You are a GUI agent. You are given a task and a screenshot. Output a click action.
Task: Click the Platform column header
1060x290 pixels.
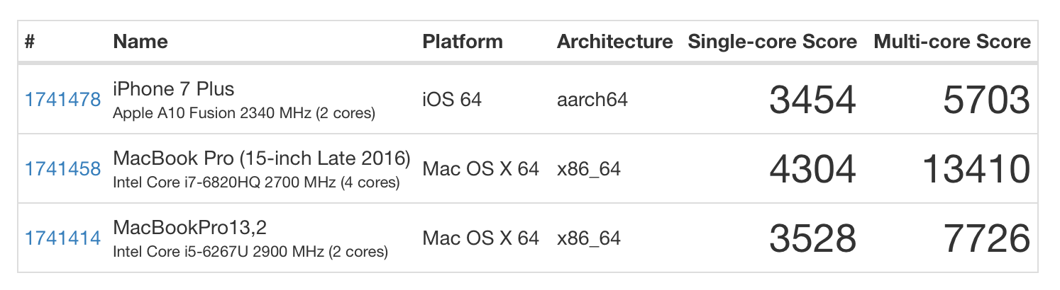click(x=463, y=42)
